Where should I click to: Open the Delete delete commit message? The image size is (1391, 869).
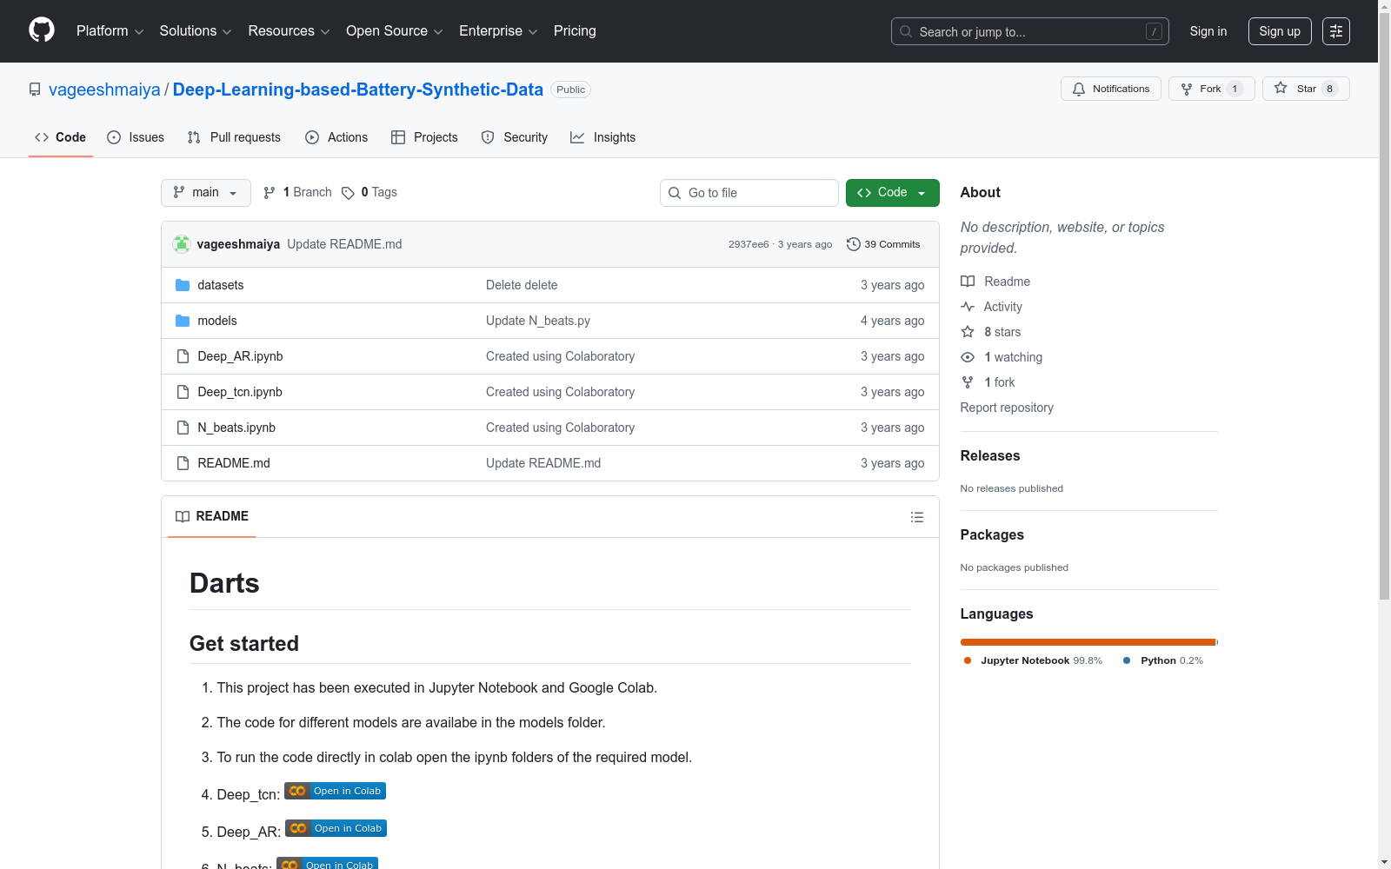(x=522, y=285)
